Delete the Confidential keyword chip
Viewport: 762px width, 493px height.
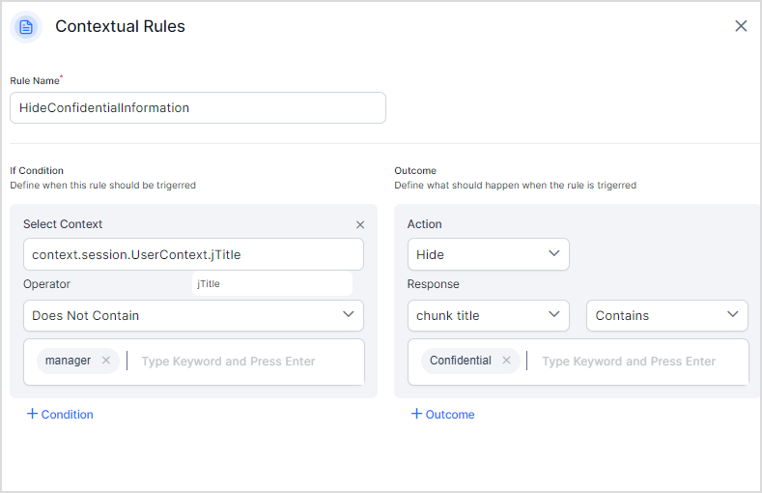[x=506, y=361]
